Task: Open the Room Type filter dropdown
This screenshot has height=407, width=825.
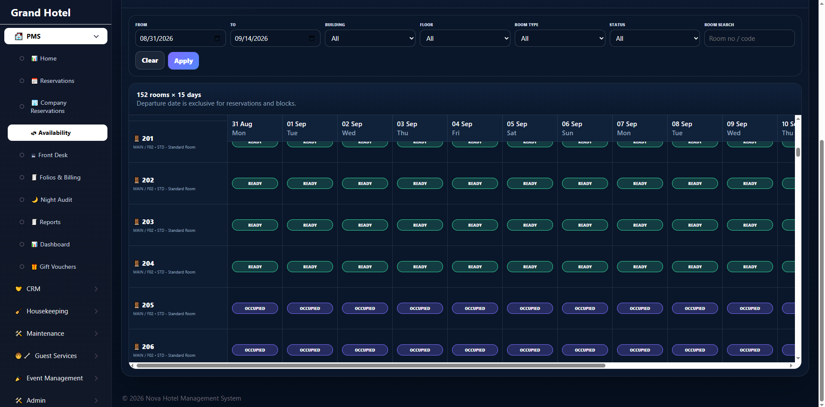Action: click(560, 39)
